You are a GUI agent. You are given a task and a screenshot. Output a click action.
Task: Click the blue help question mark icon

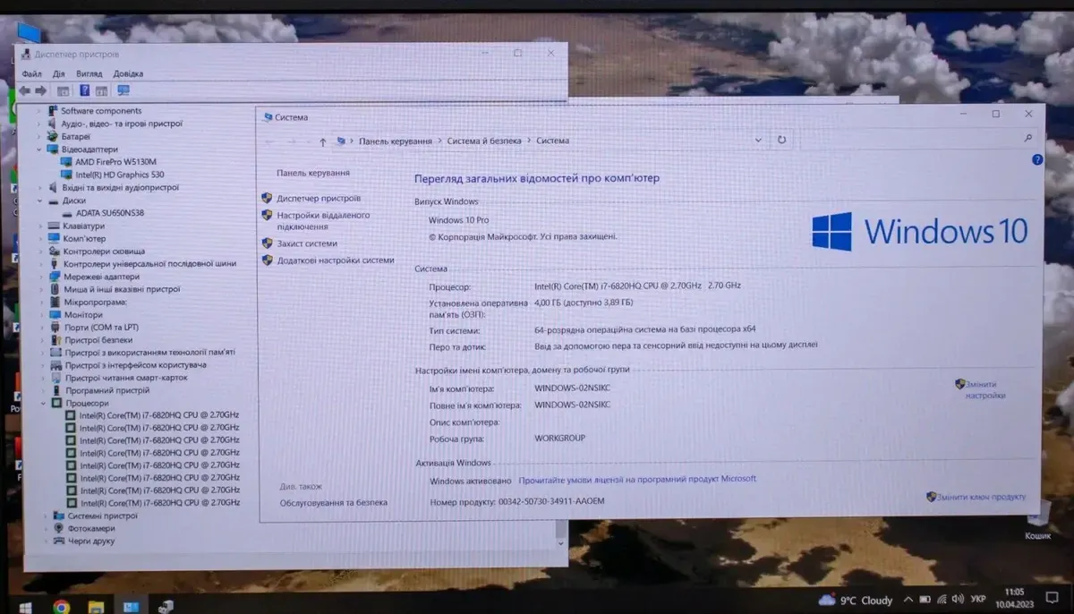(1036, 160)
